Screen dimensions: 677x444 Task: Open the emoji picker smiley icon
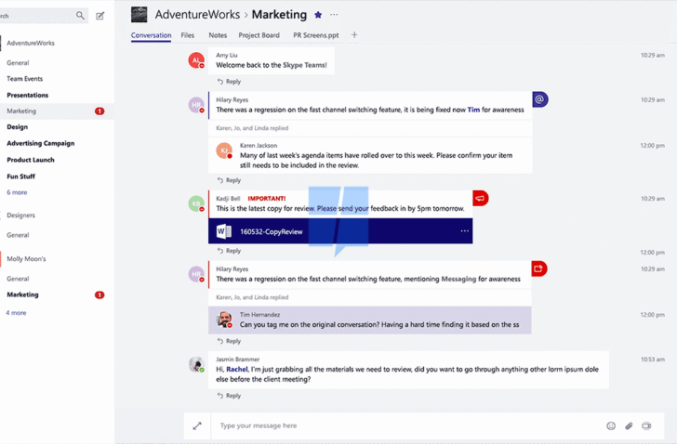pos(611,426)
